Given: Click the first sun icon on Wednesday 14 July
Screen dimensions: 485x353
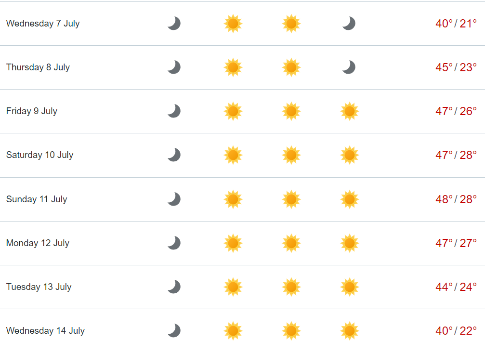Looking at the screenshot, I should click(x=233, y=331).
